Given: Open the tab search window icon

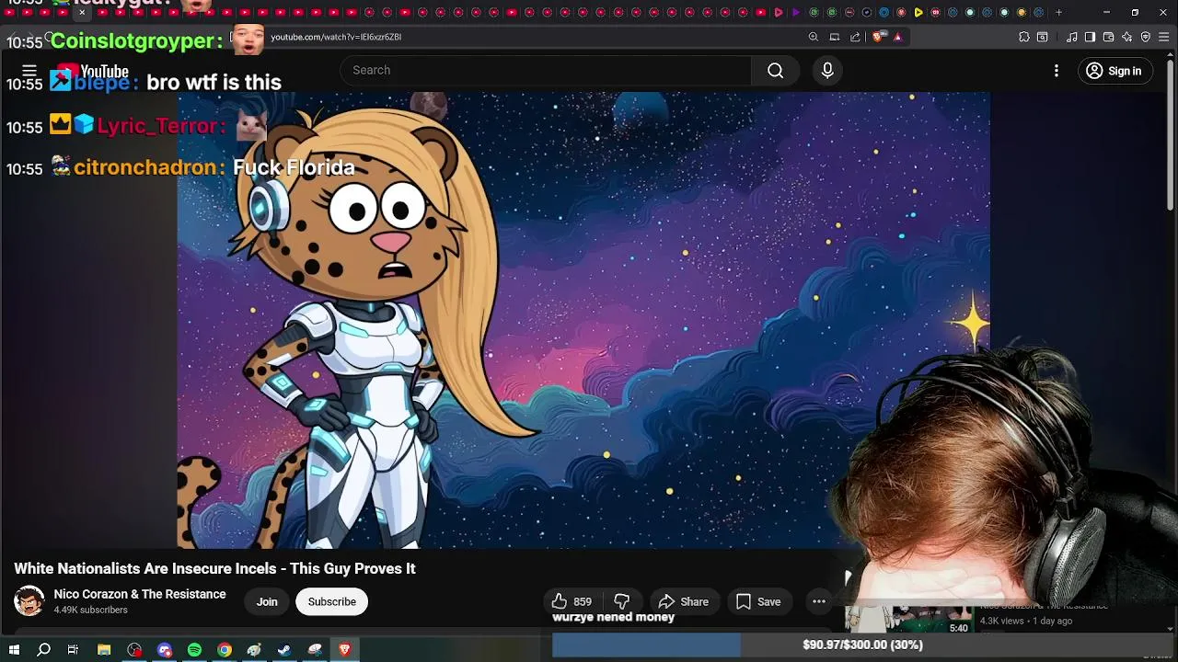Looking at the screenshot, I should pos(1043,37).
